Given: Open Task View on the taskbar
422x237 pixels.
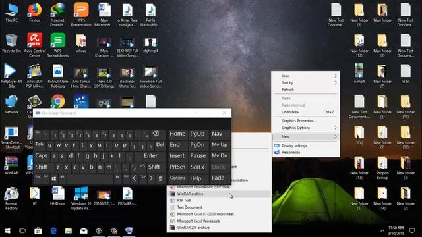Looking at the screenshot, I should 22,231.
